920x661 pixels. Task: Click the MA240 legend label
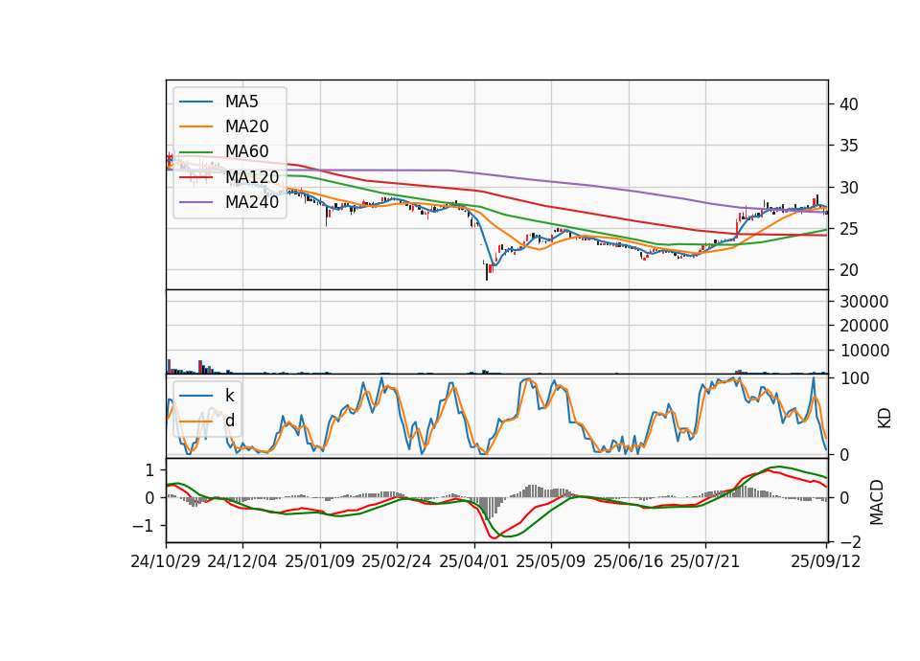coord(252,202)
